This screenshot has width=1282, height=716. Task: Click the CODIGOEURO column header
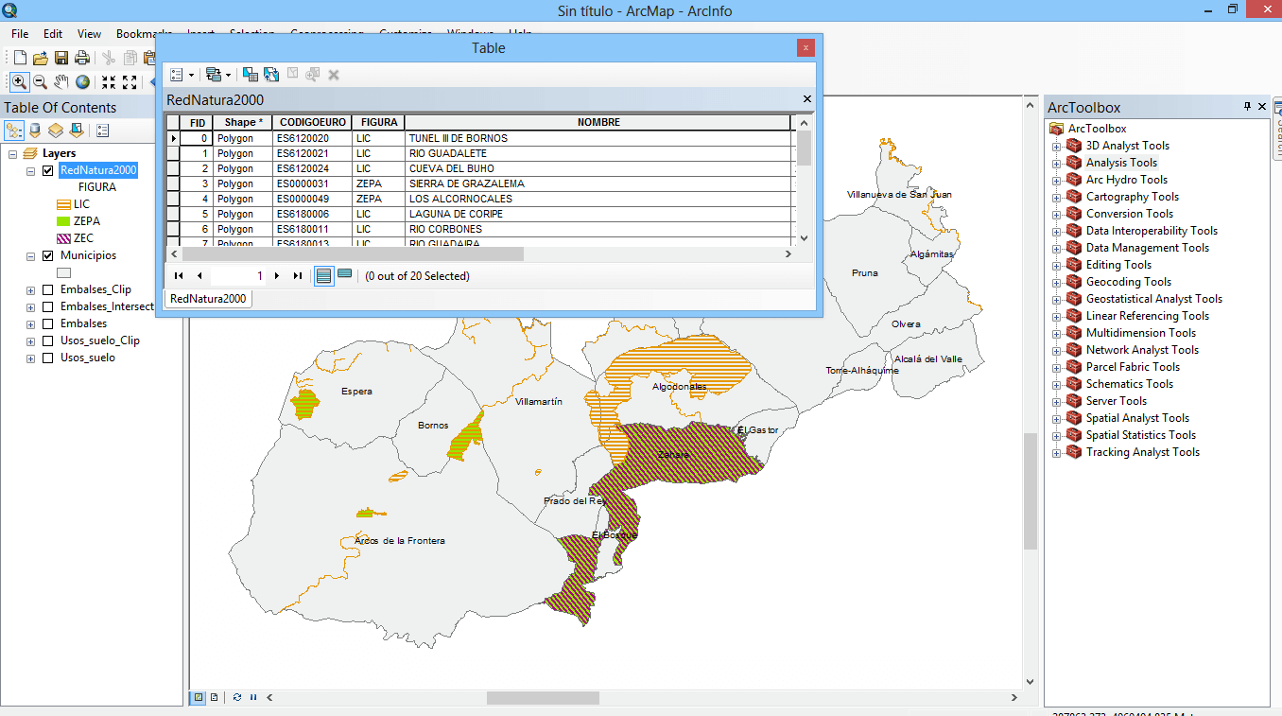(312, 123)
